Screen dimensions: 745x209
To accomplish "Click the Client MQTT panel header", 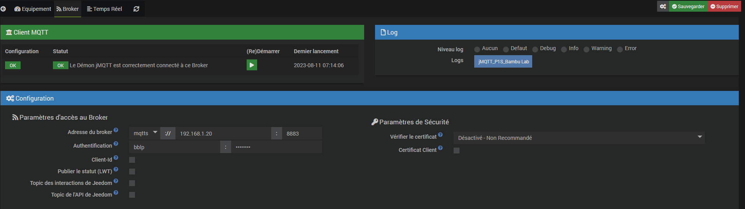I will tap(182, 32).
